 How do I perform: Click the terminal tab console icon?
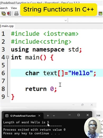[7, 116]
